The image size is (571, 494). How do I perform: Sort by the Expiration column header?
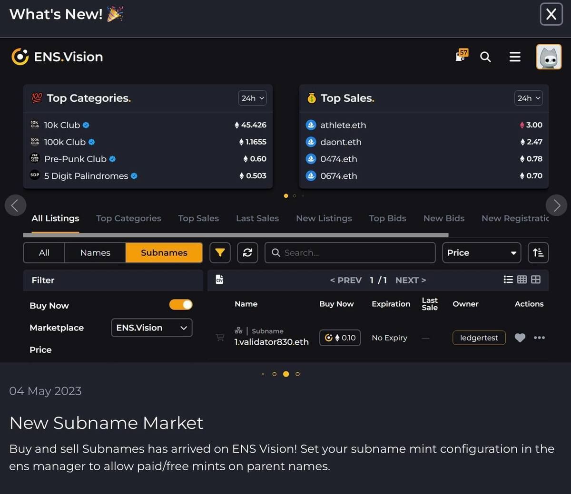391,304
